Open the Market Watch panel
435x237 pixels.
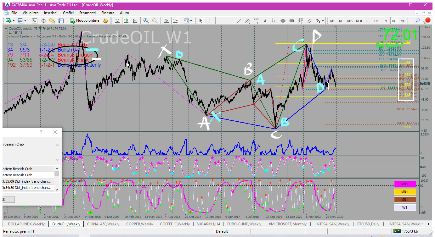pyautogui.click(x=35, y=21)
